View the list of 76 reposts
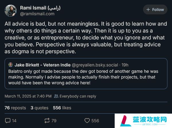 [15, 108]
